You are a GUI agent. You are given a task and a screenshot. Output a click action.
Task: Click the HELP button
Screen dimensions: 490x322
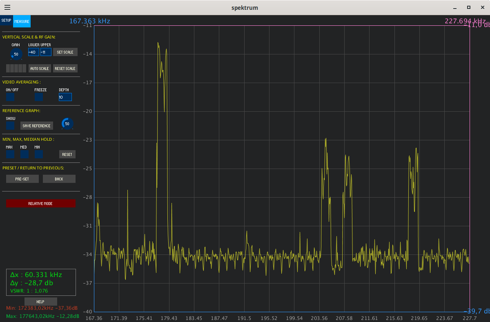pyautogui.click(x=40, y=302)
